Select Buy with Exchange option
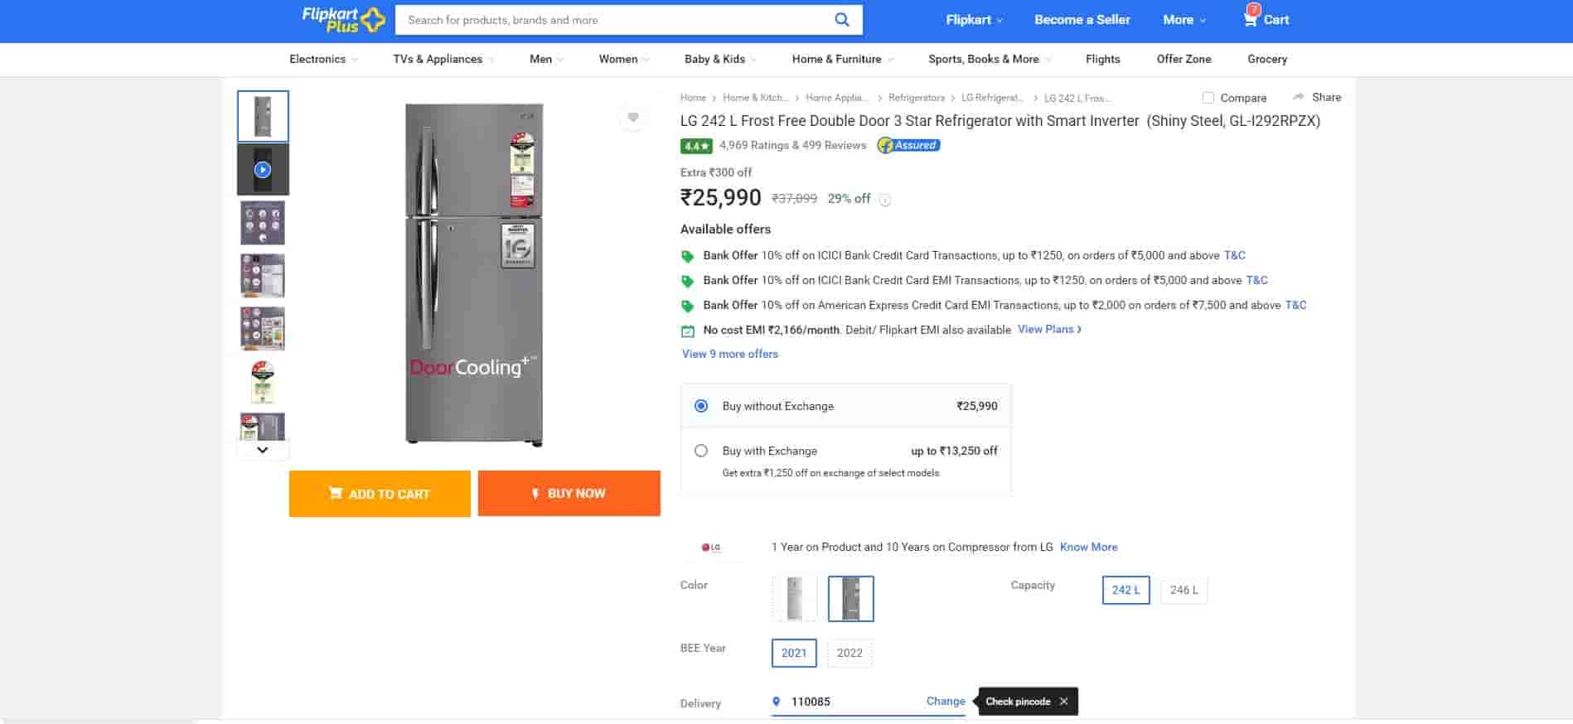 tap(701, 451)
